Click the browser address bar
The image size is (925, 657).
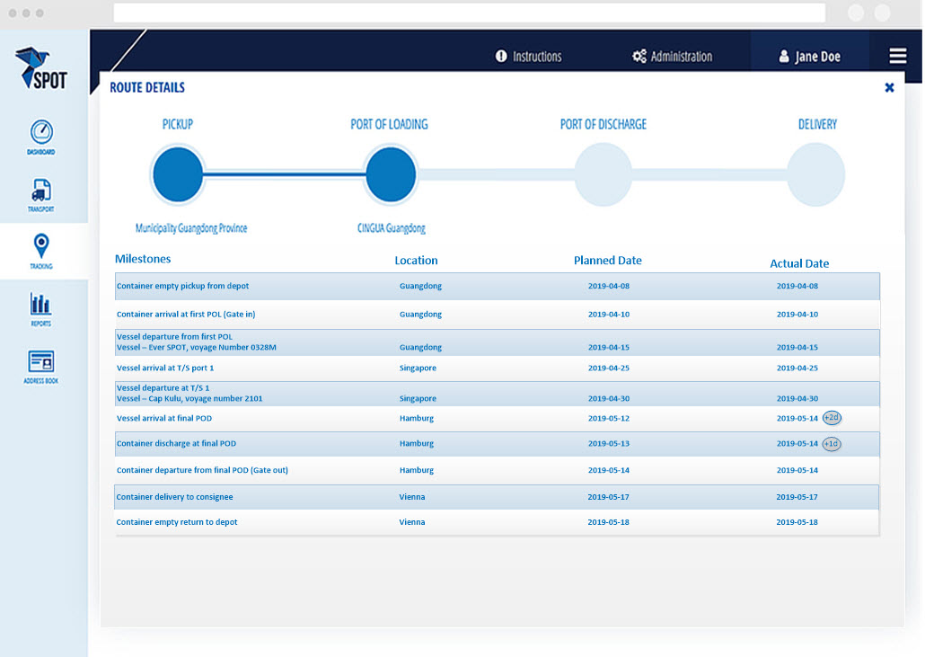click(469, 13)
